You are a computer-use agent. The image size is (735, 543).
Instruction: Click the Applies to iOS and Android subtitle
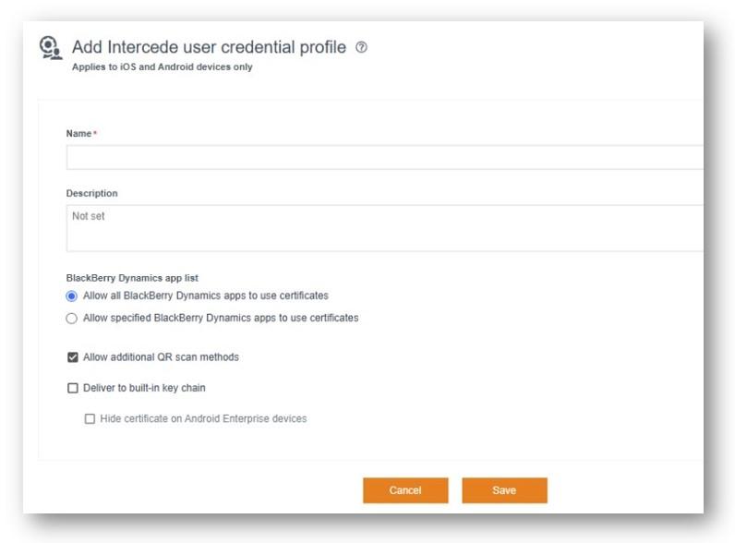point(162,67)
